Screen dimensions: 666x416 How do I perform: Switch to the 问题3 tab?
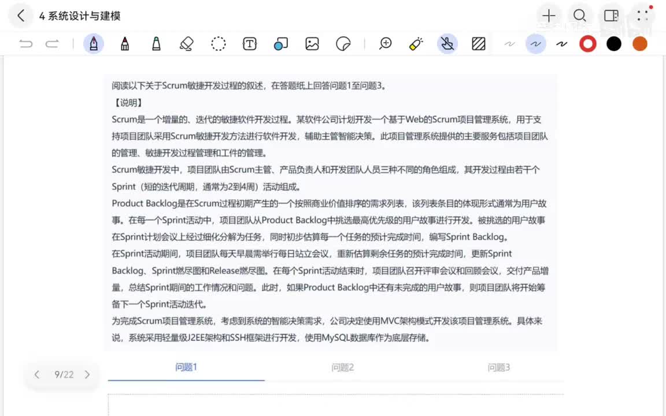click(499, 367)
